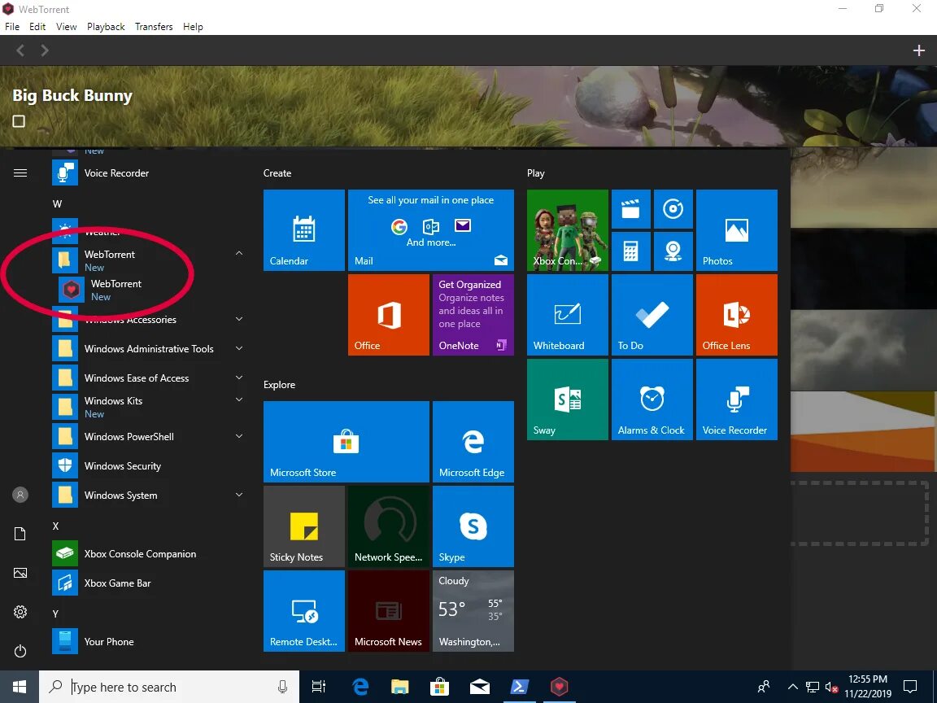Open the Mail tile
The width and height of the screenshot is (937, 703).
[431, 230]
